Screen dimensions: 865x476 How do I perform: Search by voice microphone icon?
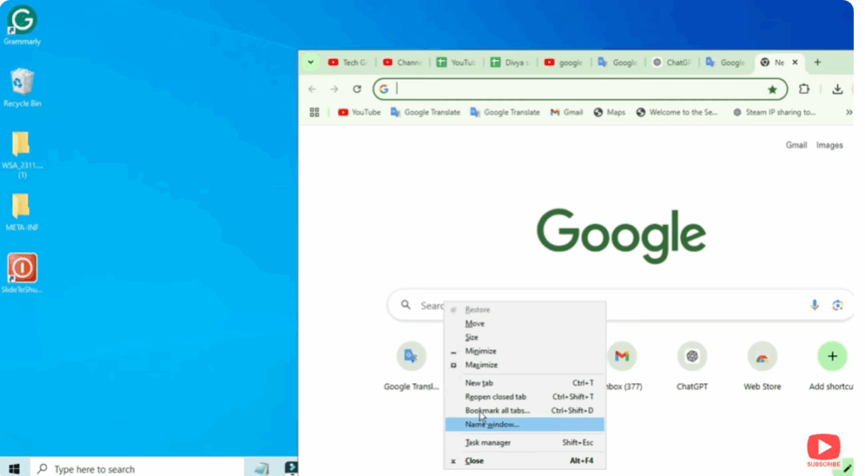tap(814, 305)
